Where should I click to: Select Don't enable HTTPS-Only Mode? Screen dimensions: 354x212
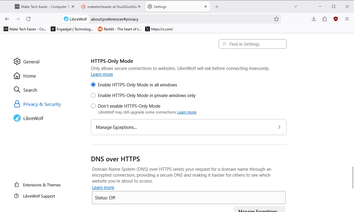(x=93, y=106)
